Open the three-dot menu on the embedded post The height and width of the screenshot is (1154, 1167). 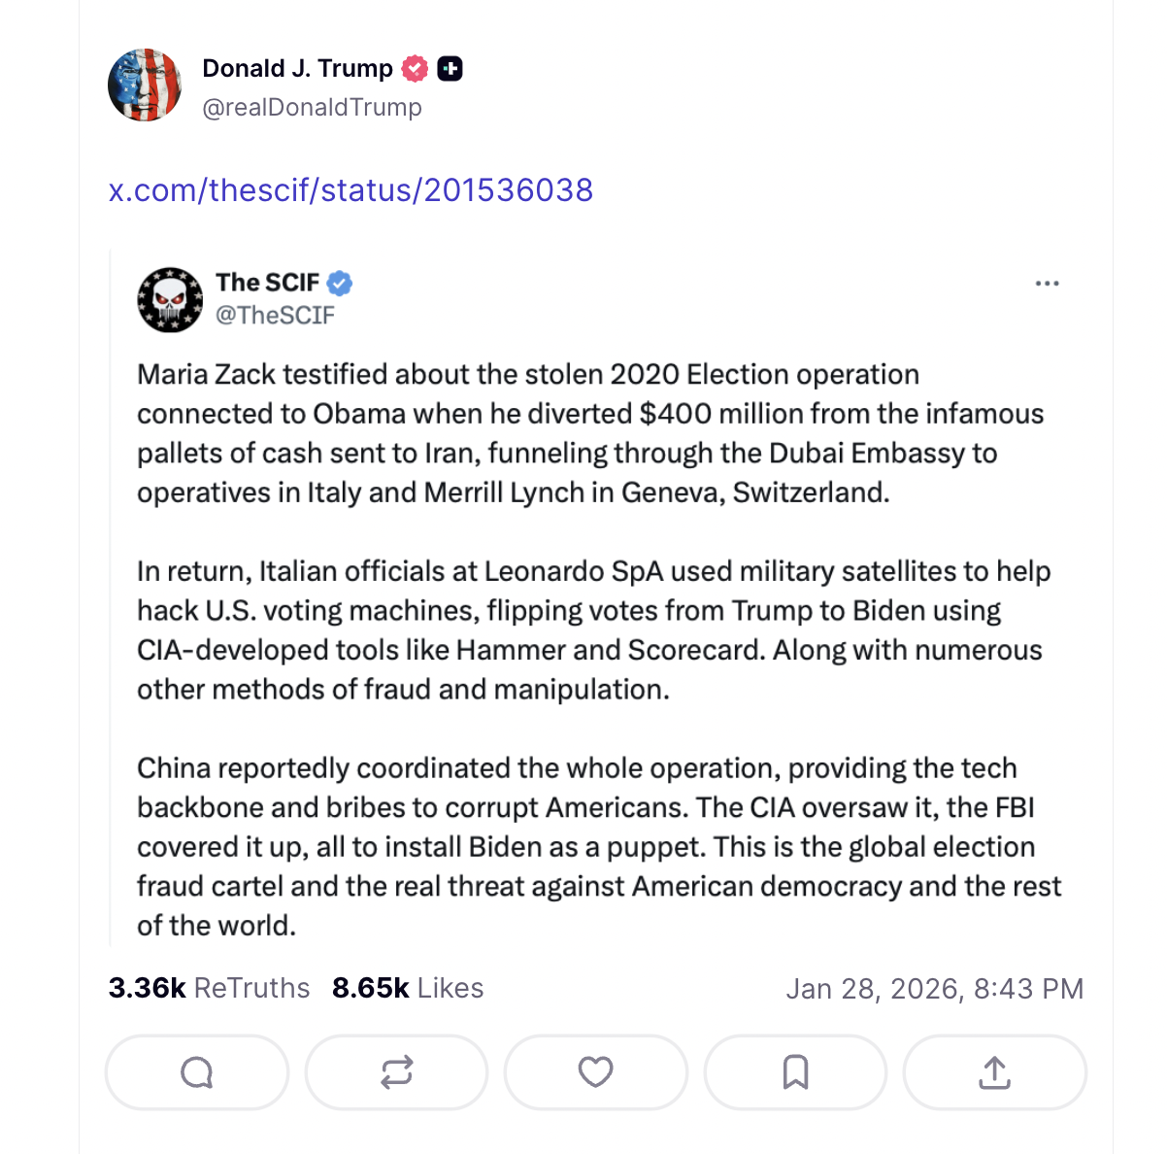point(1047,284)
